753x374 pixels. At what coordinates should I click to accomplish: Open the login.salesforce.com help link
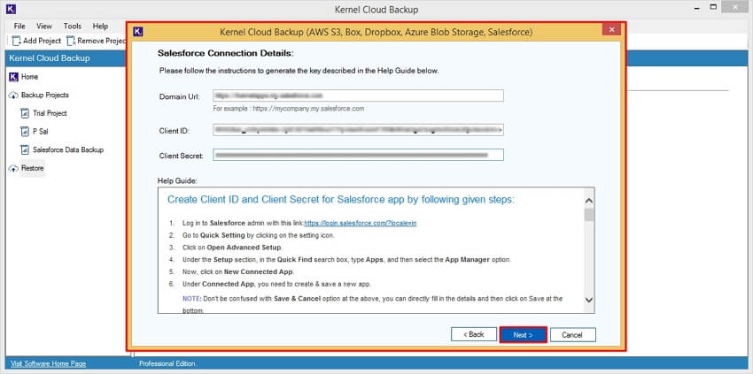point(361,224)
